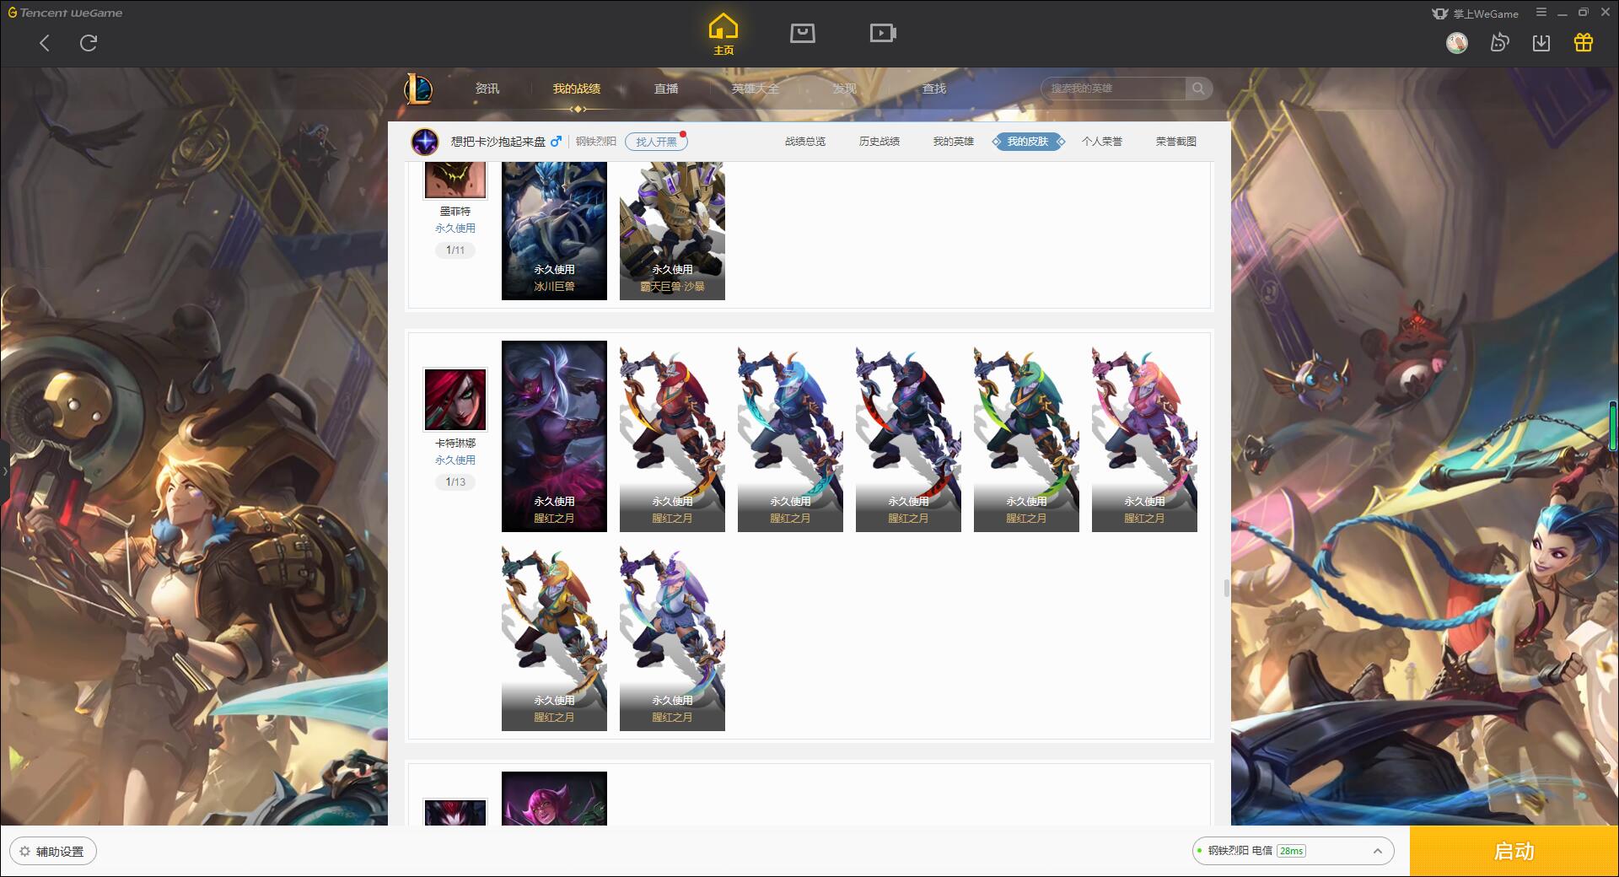Open the 霸天巨兽·沙暴 skin card
1619x877 pixels.
[x=672, y=230]
